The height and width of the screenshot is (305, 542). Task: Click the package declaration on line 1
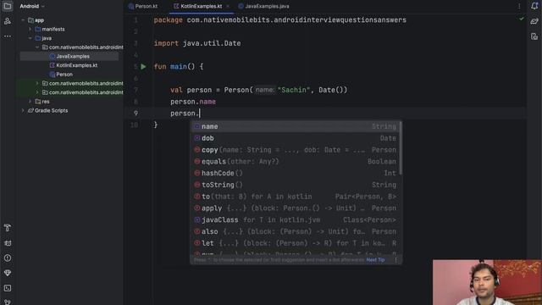tap(280, 20)
